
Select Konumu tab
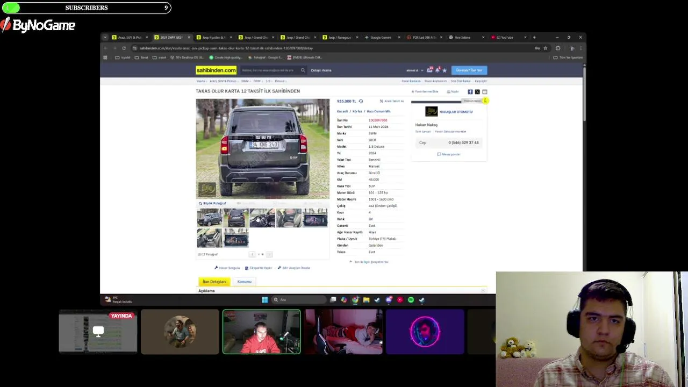pyautogui.click(x=245, y=282)
